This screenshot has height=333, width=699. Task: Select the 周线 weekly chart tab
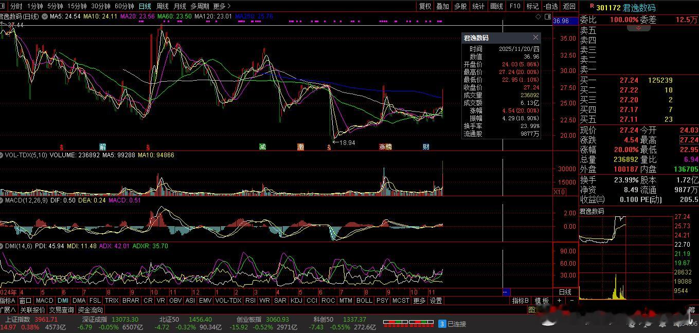click(162, 6)
